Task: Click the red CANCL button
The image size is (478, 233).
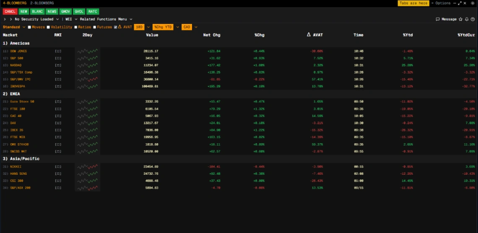Action: click(x=10, y=12)
